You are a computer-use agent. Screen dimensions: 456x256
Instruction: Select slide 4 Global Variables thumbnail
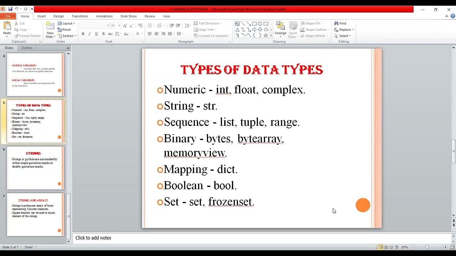click(x=36, y=75)
